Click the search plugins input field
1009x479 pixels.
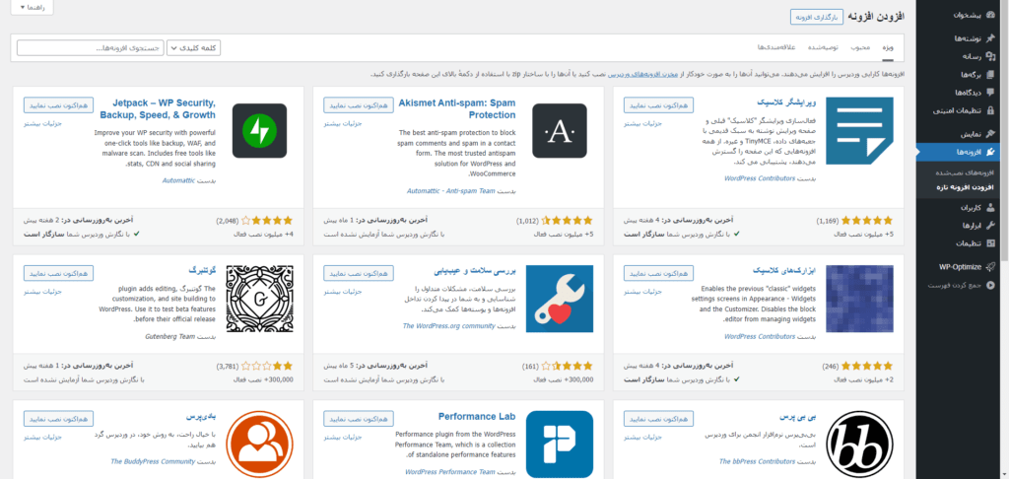[90, 47]
